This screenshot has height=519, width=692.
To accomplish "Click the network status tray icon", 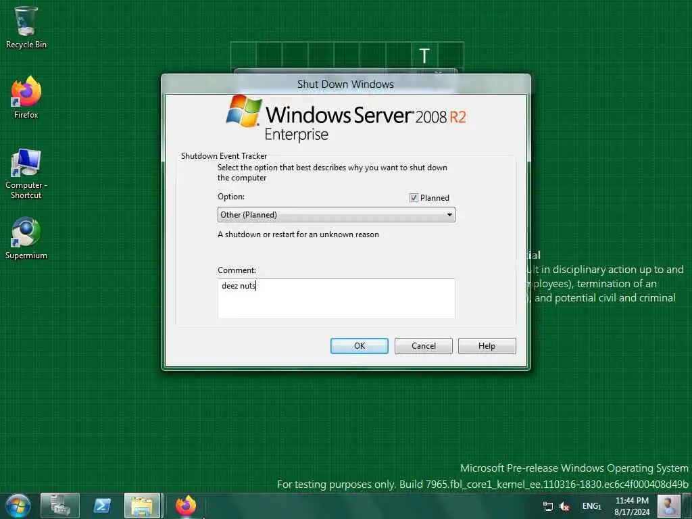I will [547, 506].
